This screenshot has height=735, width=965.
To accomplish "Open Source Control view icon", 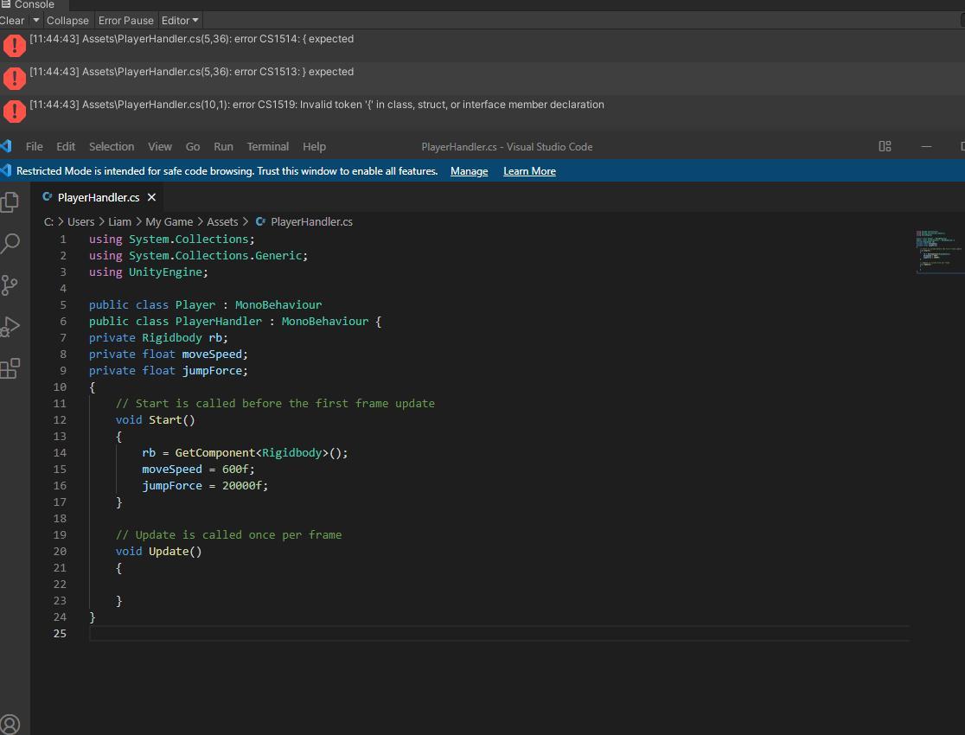I will [x=10, y=285].
